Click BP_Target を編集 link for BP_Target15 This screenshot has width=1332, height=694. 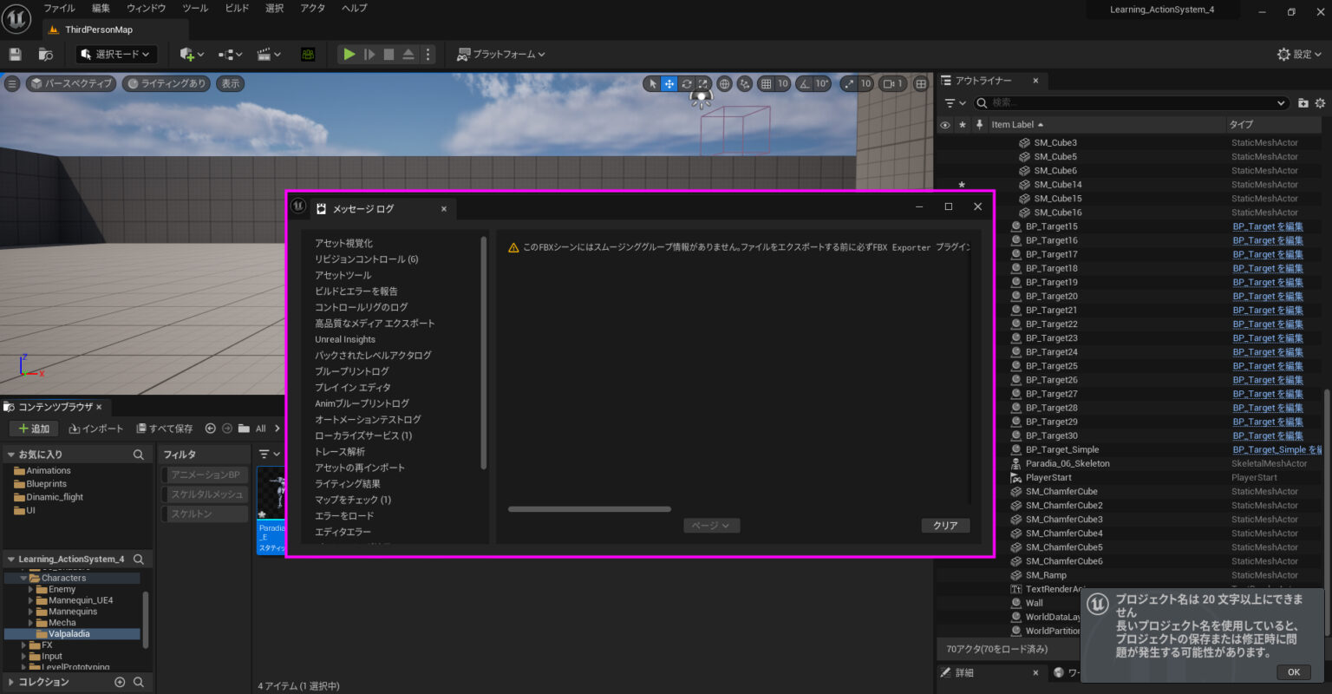pos(1269,227)
